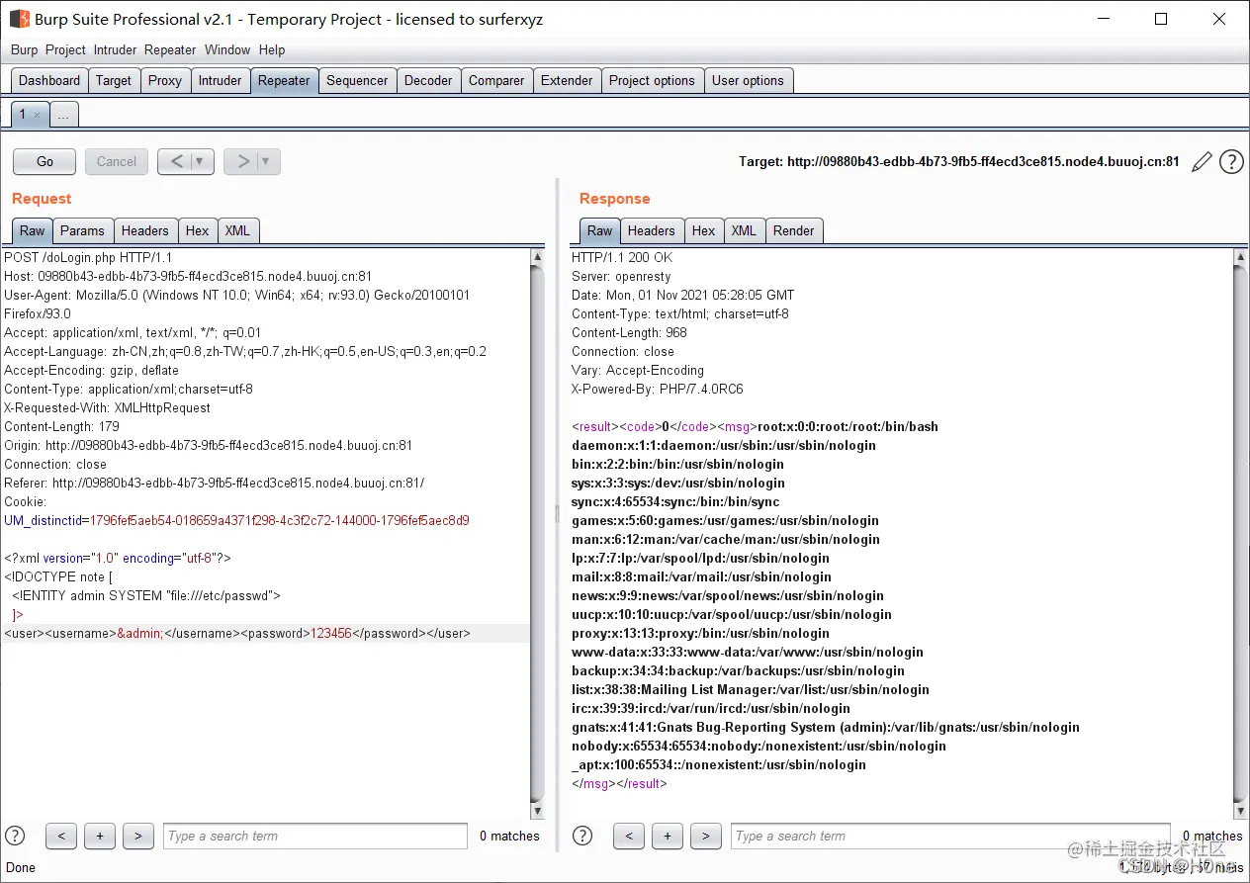This screenshot has height=883, width=1250.
Task: Switch to the Decoder tab
Action: coord(428,81)
